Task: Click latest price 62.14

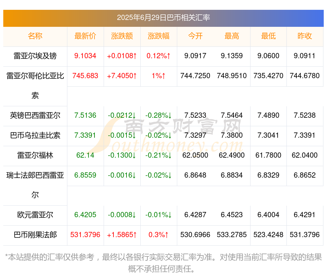Action: [85, 155]
